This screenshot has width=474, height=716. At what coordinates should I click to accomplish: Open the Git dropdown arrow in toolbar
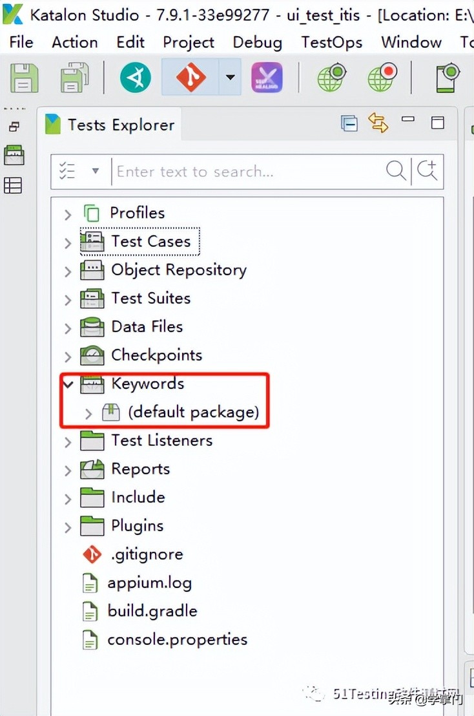click(230, 78)
